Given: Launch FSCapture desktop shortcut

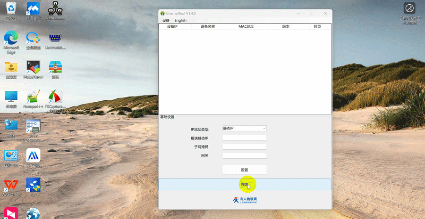Looking at the screenshot, I should pyautogui.click(x=56, y=97).
